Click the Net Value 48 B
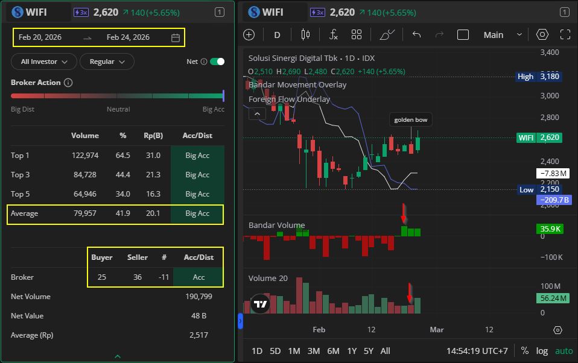The image size is (578, 363). tap(198, 316)
